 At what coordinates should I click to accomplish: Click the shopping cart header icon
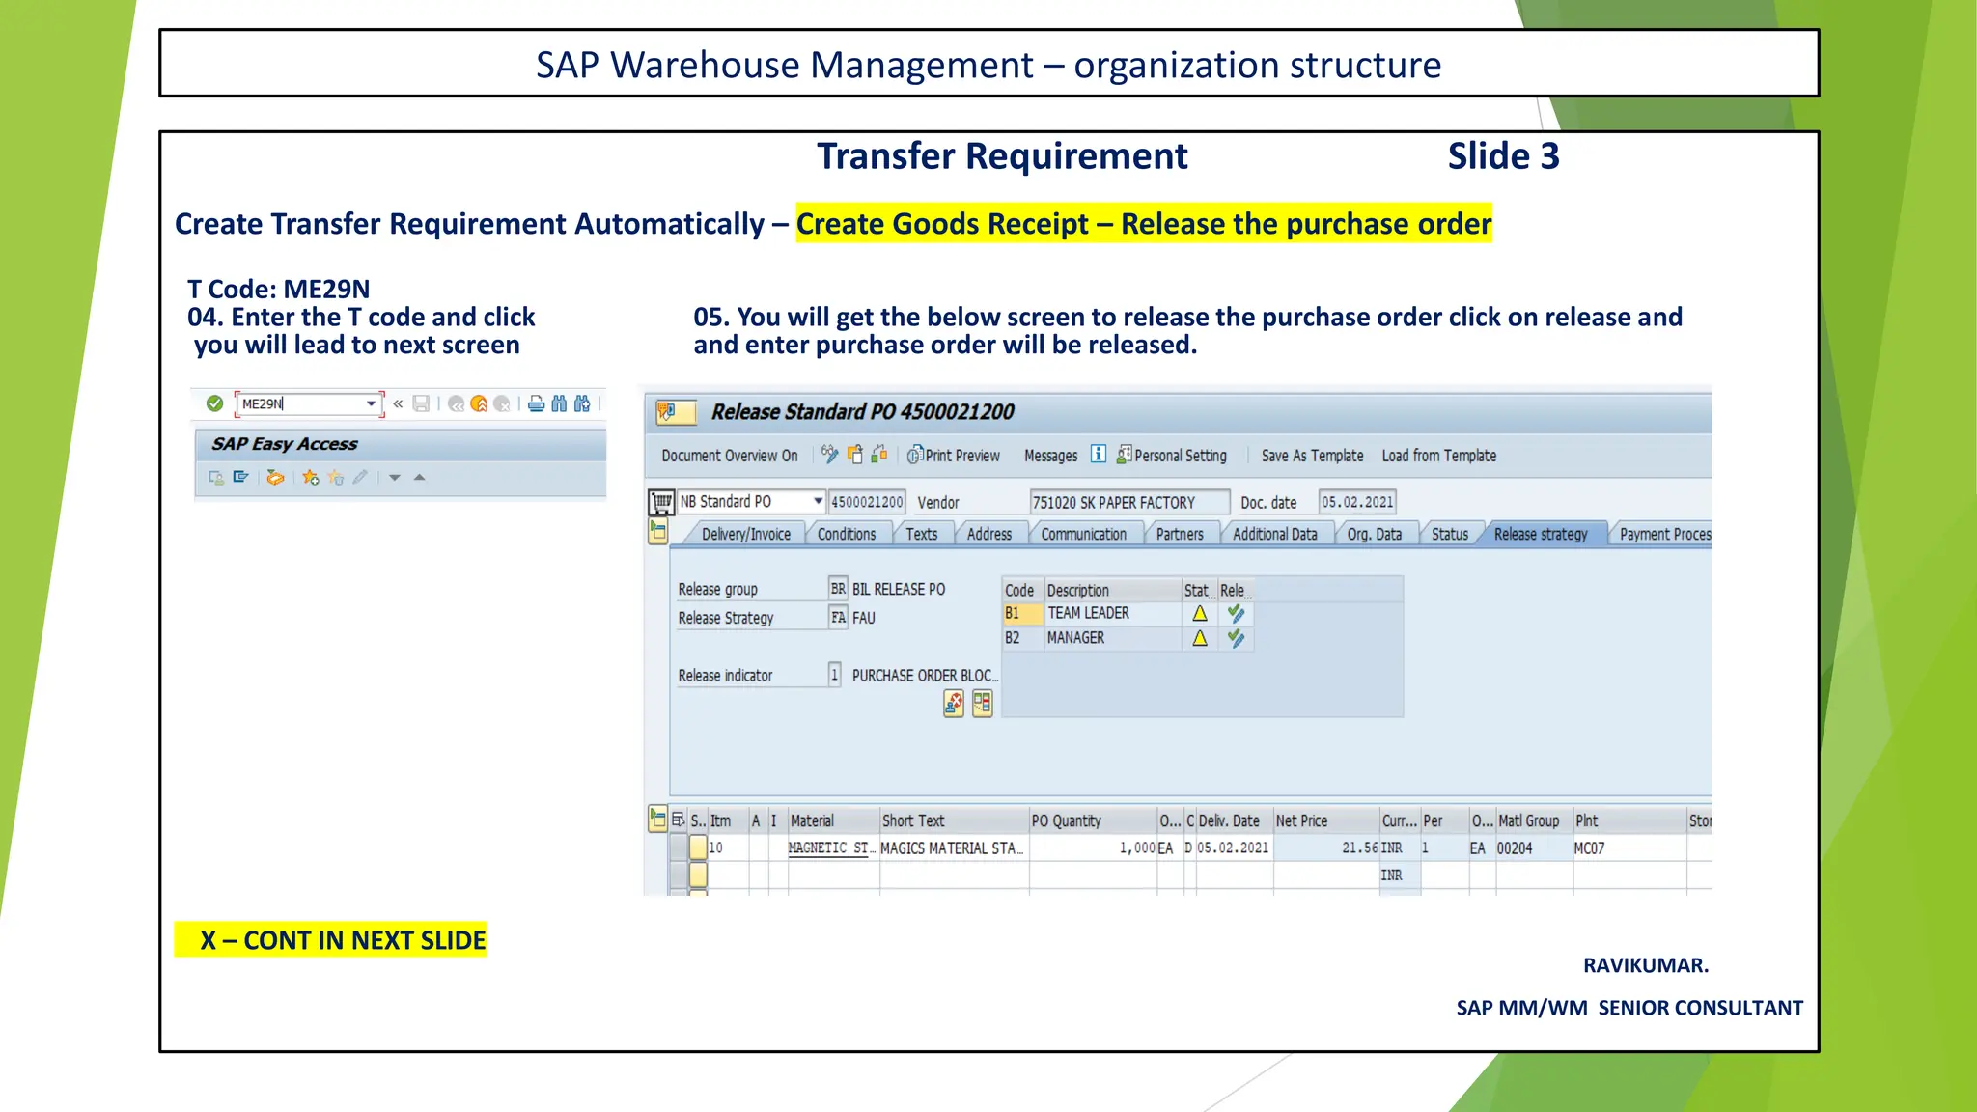(661, 502)
